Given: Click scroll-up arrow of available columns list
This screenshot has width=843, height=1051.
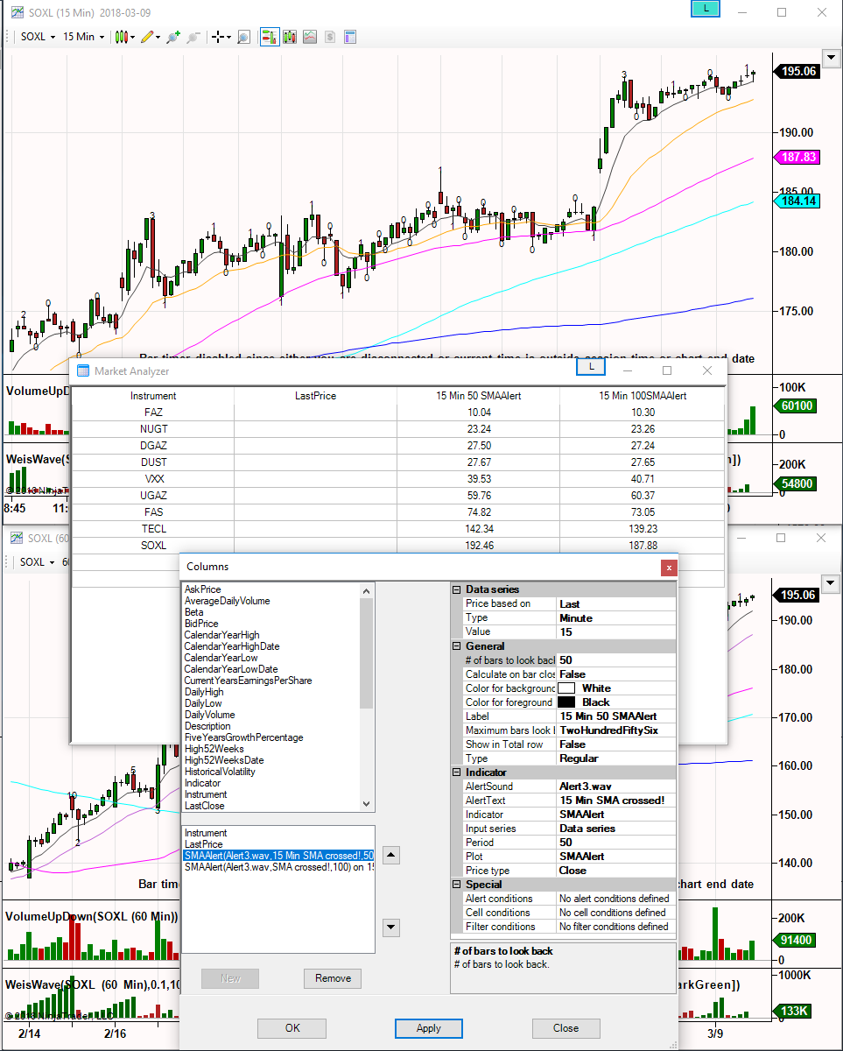Looking at the screenshot, I should coord(367,590).
